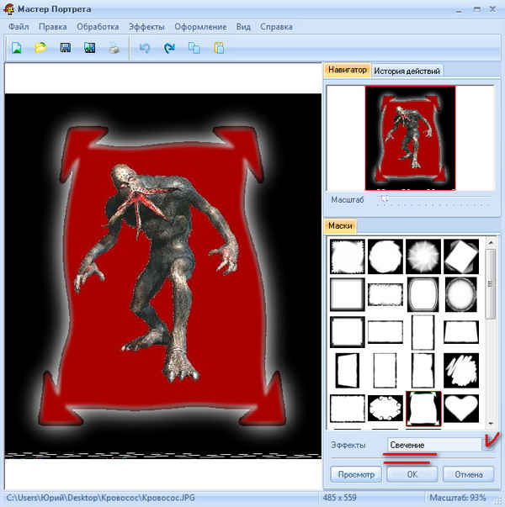Select the heart-shaped mask thumbnail
The image size is (505, 507).
point(460,408)
